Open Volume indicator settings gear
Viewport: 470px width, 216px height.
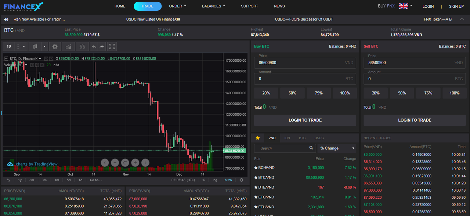37,65
